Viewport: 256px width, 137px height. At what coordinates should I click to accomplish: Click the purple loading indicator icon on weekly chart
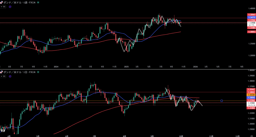[x=10, y=7]
